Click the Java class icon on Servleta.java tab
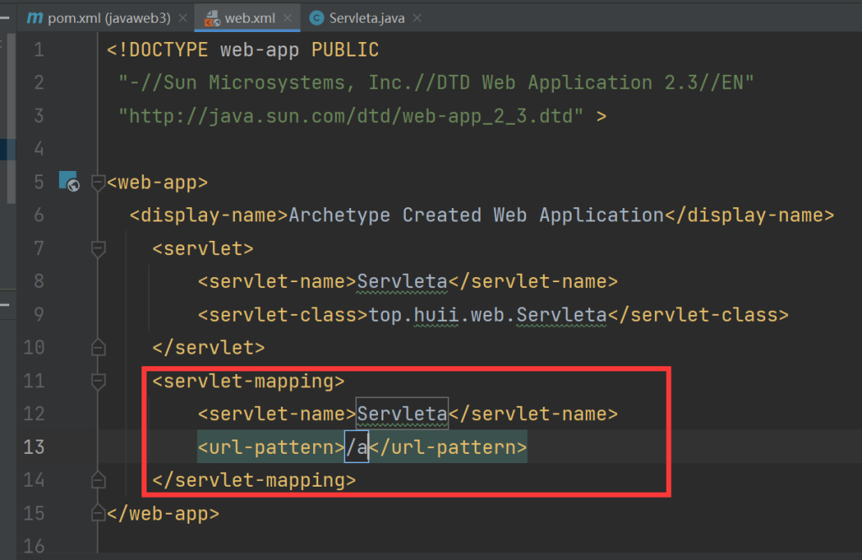862x560 pixels. point(317,18)
